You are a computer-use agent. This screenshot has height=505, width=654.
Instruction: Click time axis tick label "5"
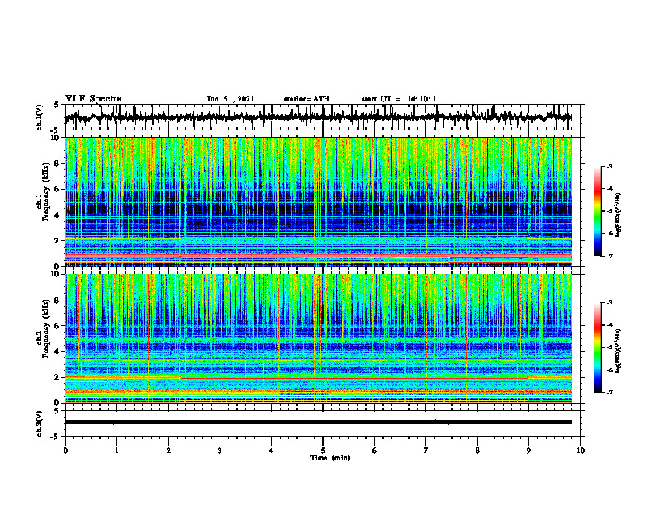click(323, 451)
